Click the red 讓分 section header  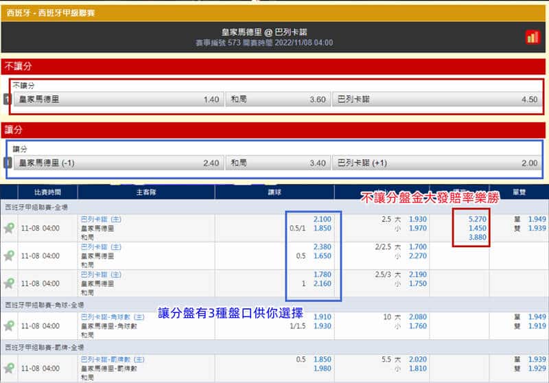tap(273, 130)
